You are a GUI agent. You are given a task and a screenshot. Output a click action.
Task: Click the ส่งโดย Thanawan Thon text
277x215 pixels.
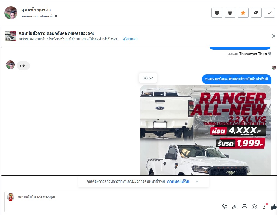(x=247, y=54)
